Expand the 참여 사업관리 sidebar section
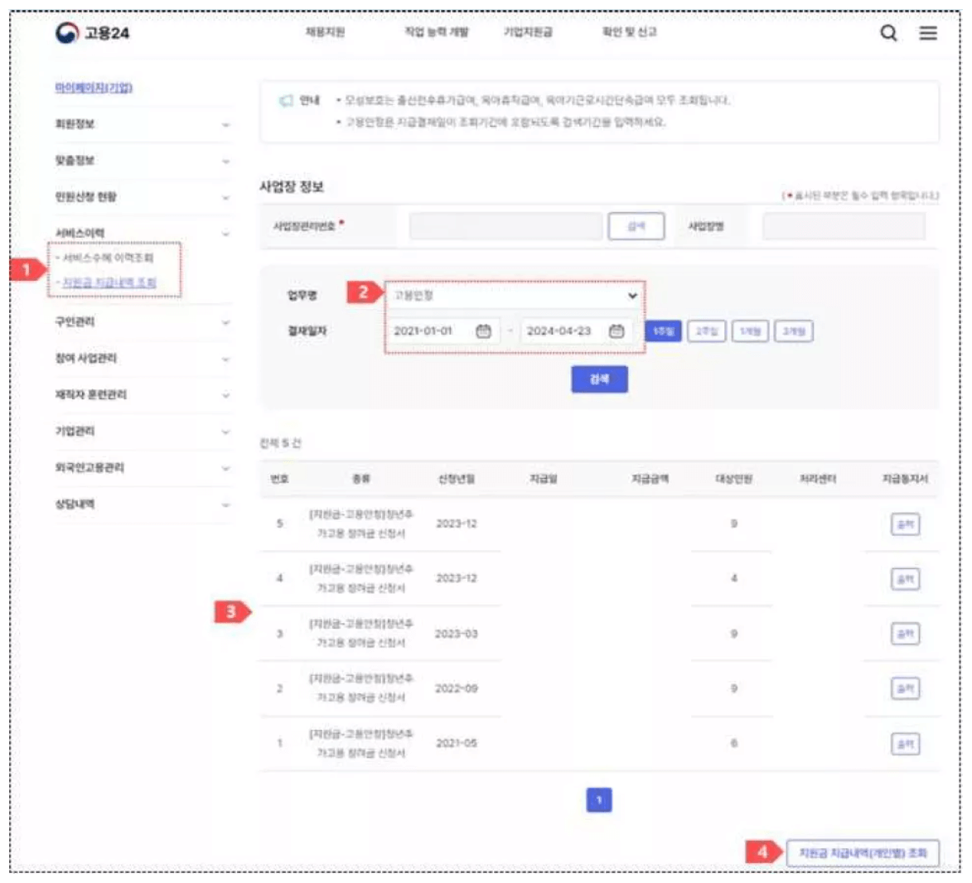This screenshot has height=883, width=972. [x=143, y=358]
